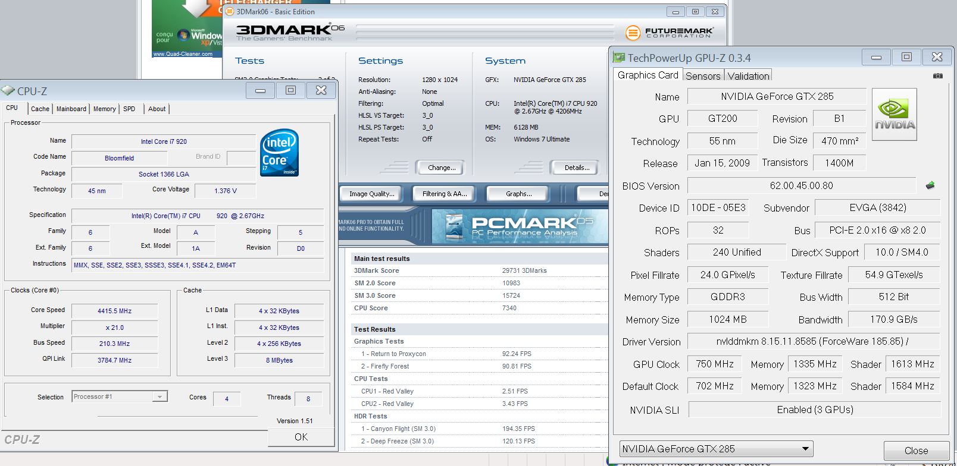Click the GPU Name field NVIDIA GeForce GTX 285
The height and width of the screenshot is (466, 957).
(777, 96)
